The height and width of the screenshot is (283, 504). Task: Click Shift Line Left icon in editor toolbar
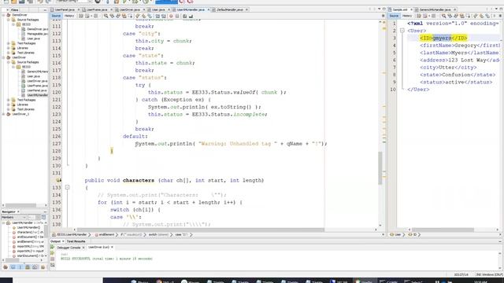[157, 16]
